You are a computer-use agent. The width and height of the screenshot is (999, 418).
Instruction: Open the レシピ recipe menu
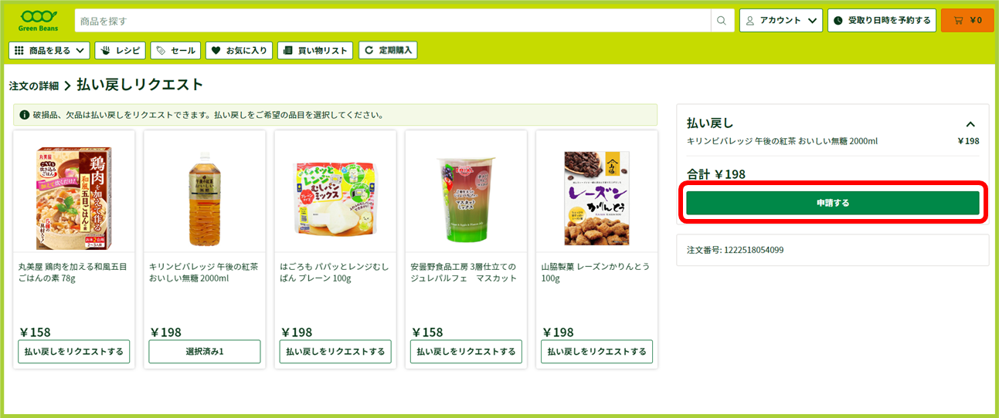[x=120, y=50]
